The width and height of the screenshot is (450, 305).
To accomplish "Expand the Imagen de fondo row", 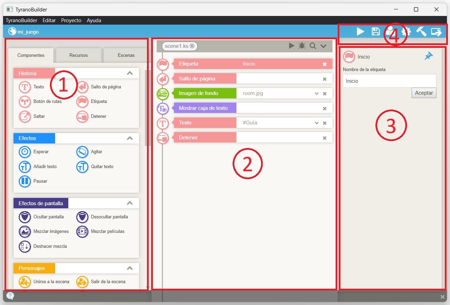I will click(x=317, y=94).
